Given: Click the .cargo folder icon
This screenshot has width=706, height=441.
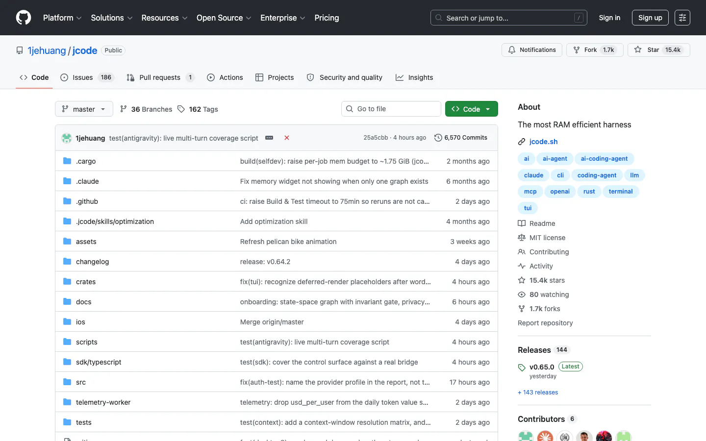Looking at the screenshot, I should [x=67, y=161].
